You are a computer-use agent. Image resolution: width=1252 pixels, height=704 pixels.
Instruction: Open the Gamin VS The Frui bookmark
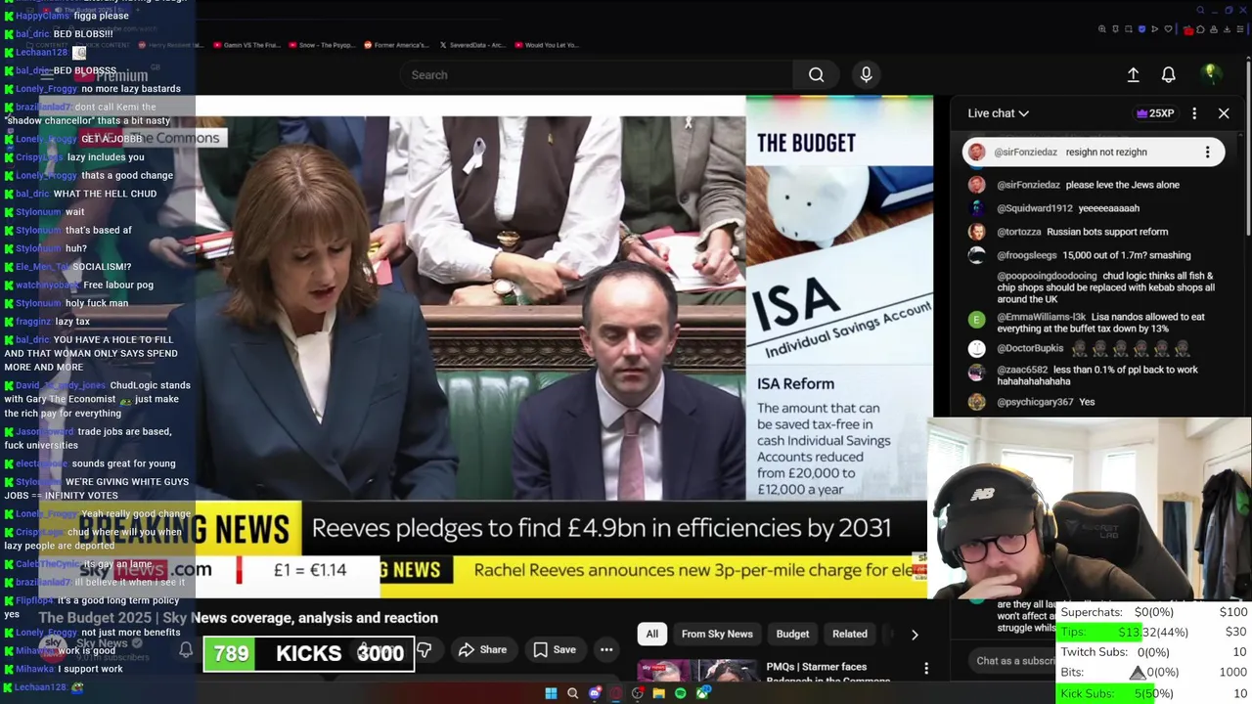point(247,45)
